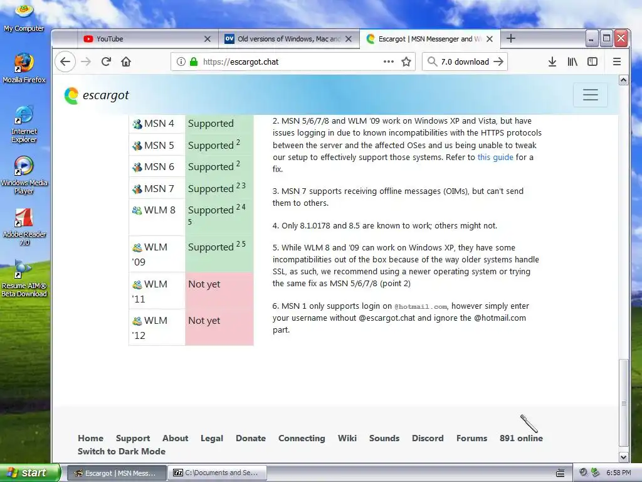642x482 pixels.
Task: Click the 'Not yet' cell for WLM '12
Action: tap(219, 327)
